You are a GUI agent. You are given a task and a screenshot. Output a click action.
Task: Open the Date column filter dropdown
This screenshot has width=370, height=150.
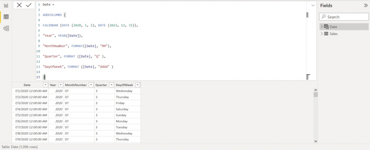[45, 85]
